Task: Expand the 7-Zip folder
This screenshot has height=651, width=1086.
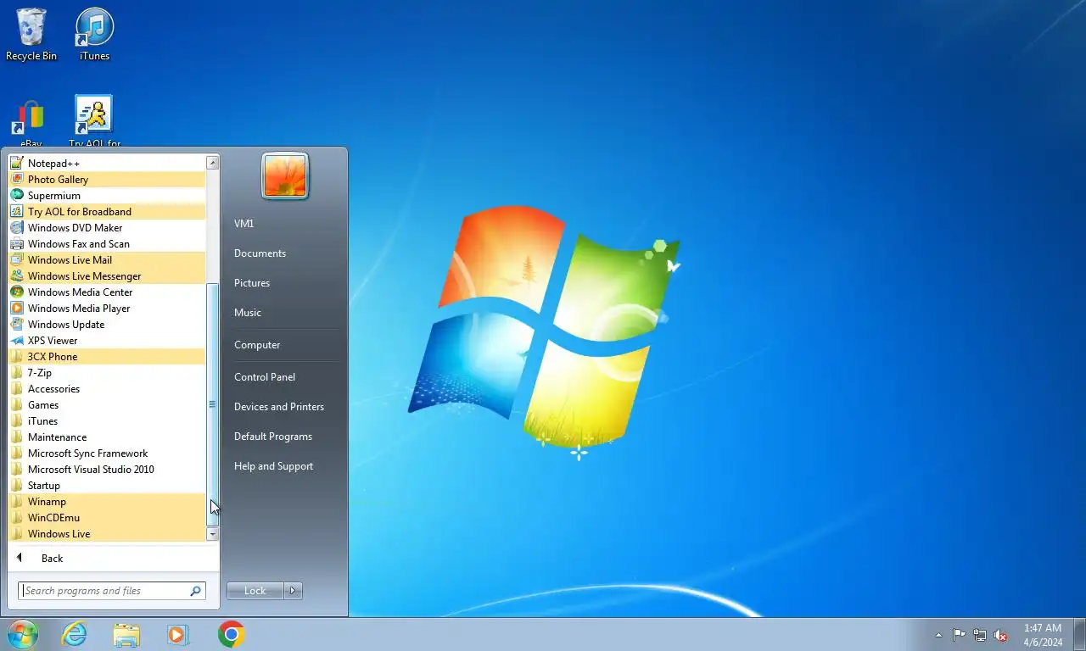Action: (x=107, y=372)
